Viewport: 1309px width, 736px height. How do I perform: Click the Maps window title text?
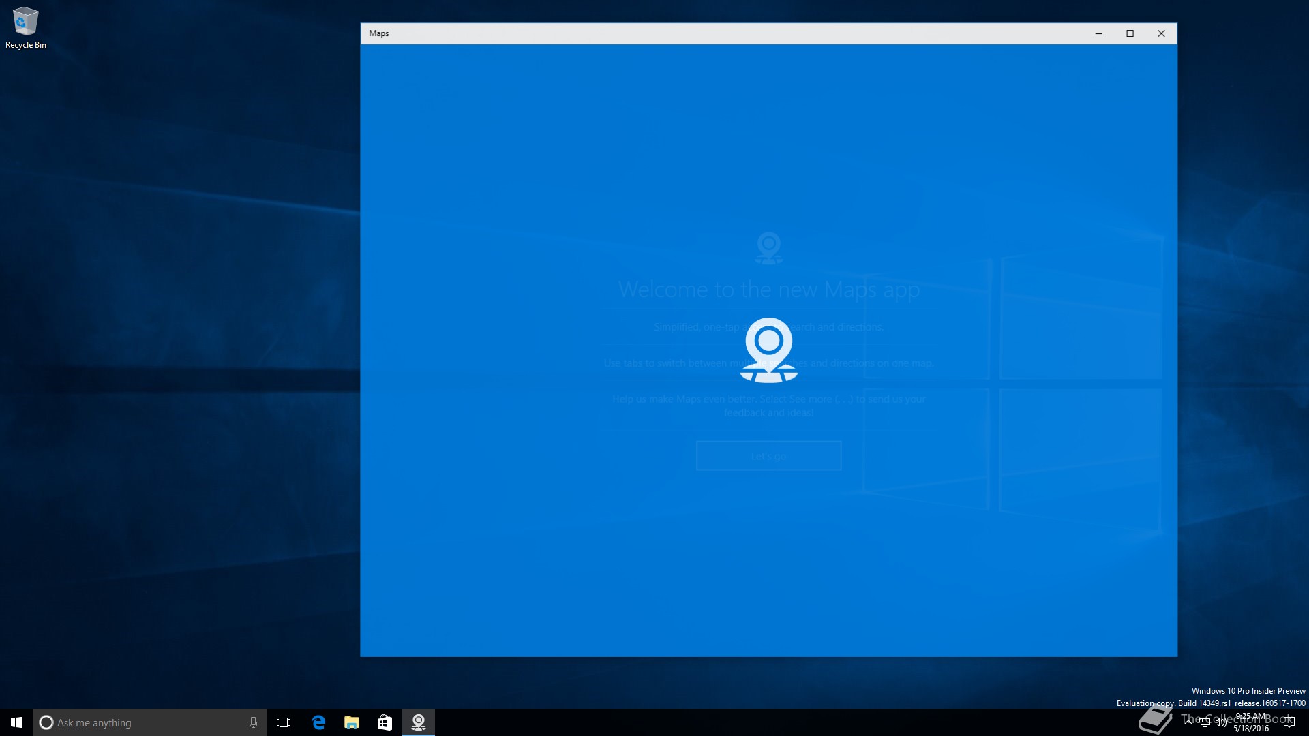379,33
